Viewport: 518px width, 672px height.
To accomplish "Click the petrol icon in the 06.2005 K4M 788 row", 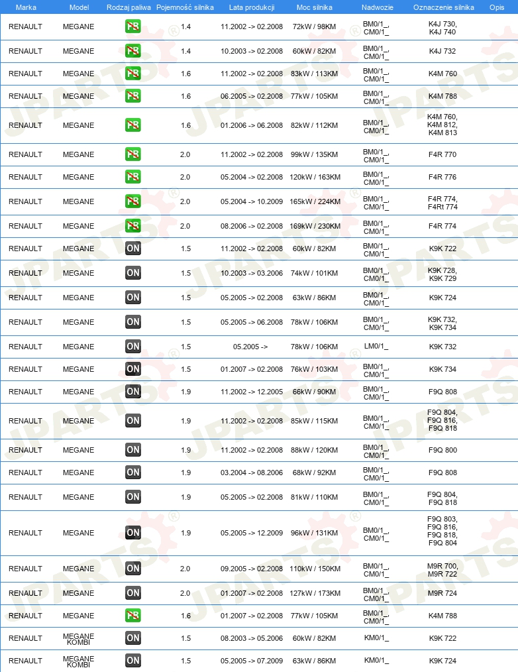I will [133, 96].
